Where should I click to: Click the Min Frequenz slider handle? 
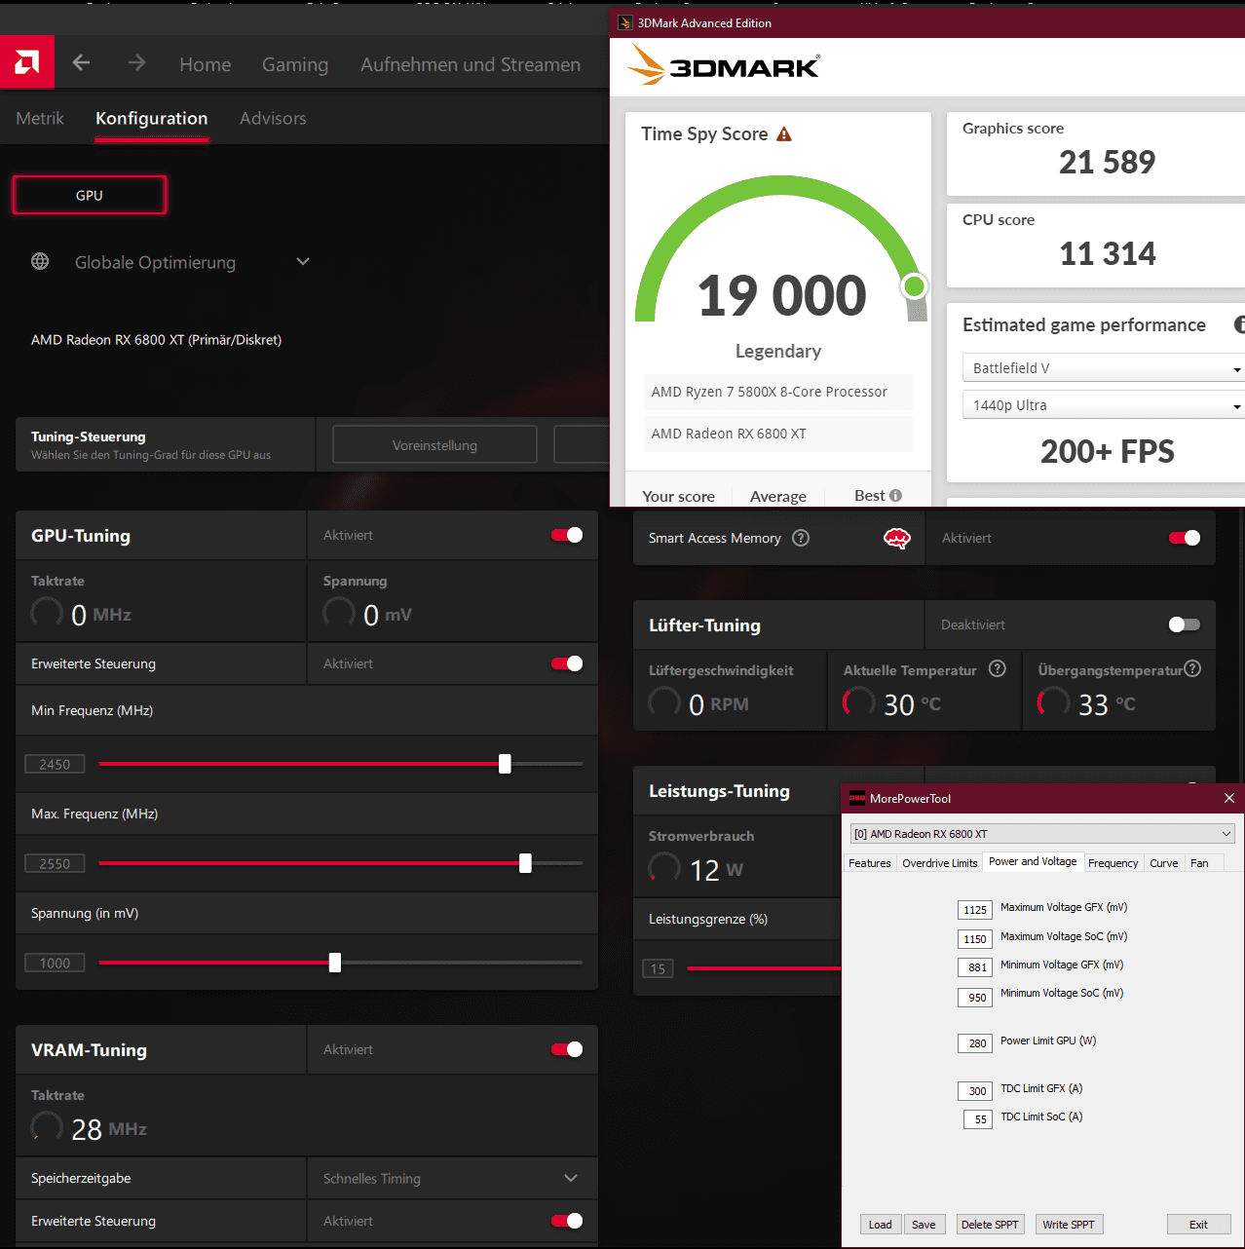pyautogui.click(x=505, y=764)
